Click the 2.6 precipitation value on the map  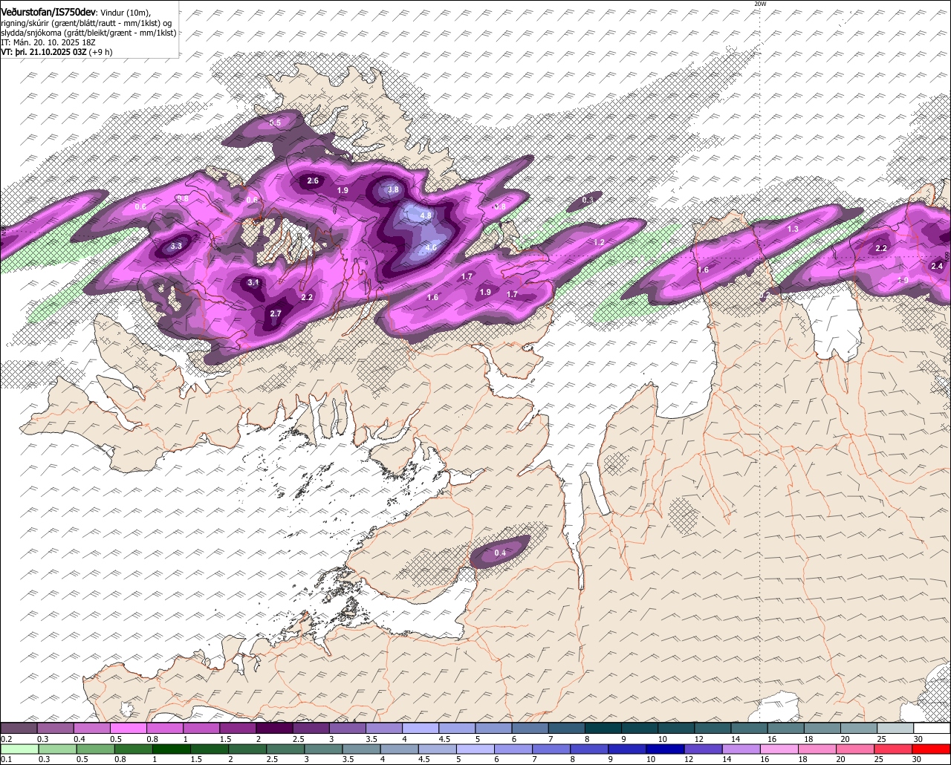[x=313, y=180]
